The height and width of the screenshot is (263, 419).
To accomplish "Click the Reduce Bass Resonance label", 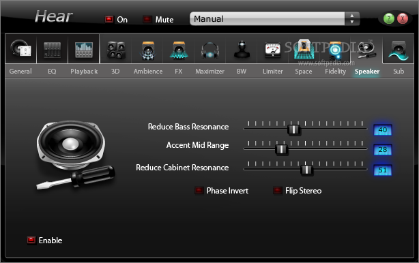I will (188, 127).
